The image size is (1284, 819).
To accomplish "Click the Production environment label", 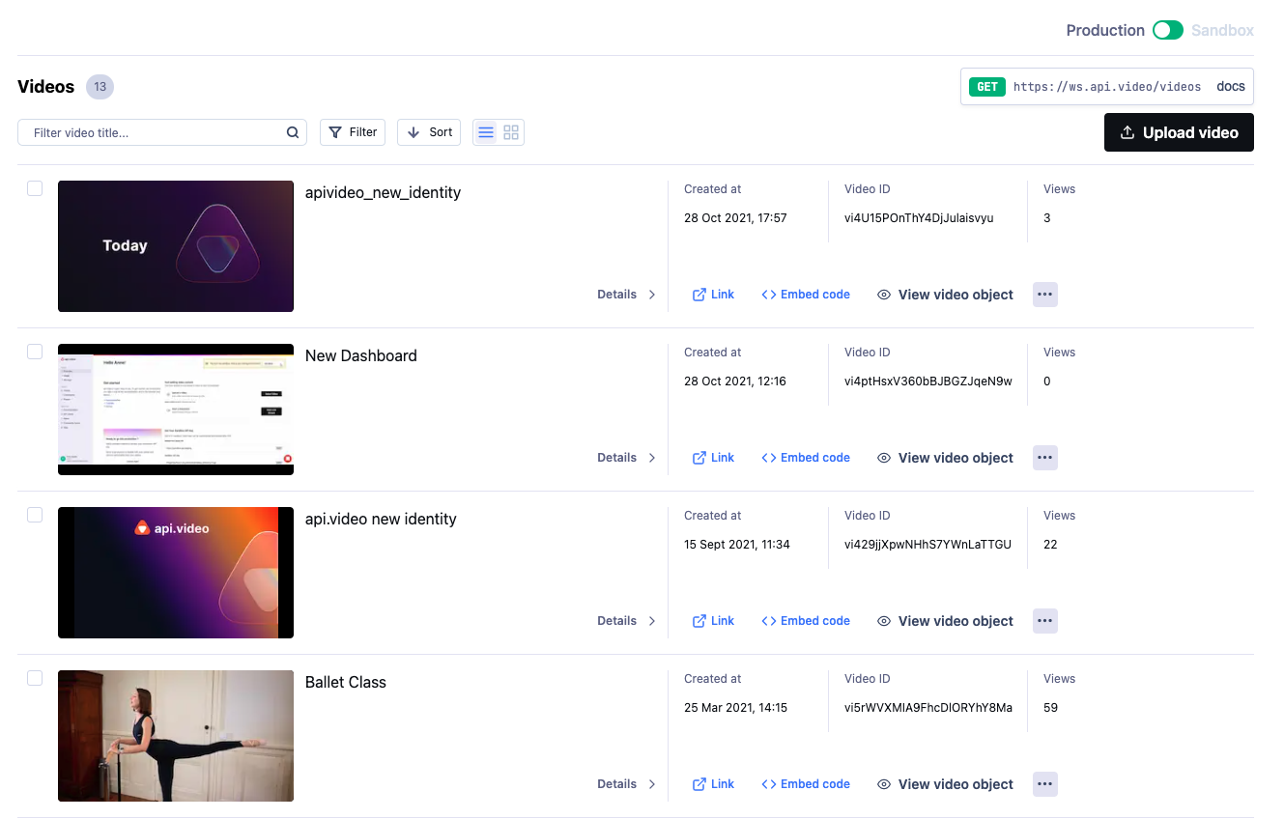I will point(1105,30).
